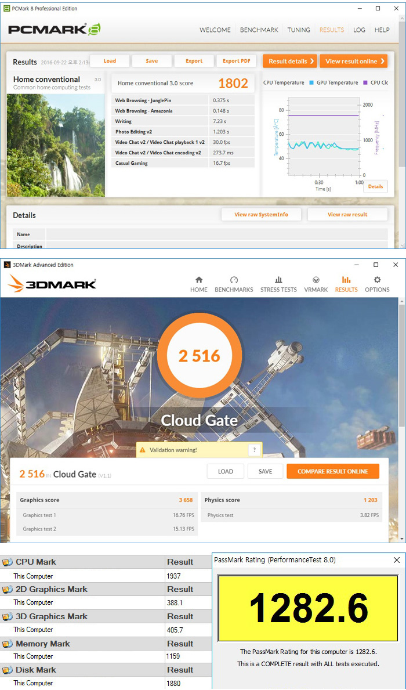Viewport: 406px width, 690px height.
Task: Open the PCMark Log tab
Action: pos(360,30)
